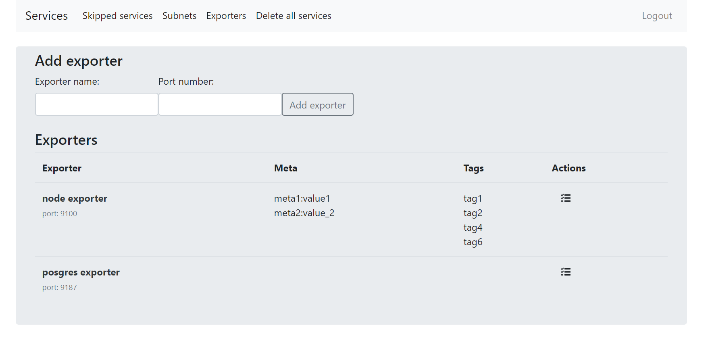This screenshot has height=340, width=710.
Task: Focus the Port number field
Action: pos(220,104)
